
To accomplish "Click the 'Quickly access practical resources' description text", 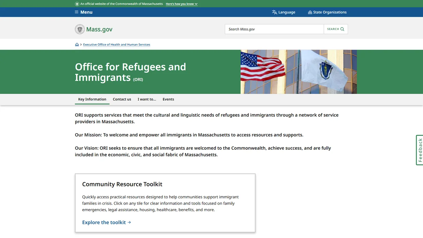I will pos(160,203).
